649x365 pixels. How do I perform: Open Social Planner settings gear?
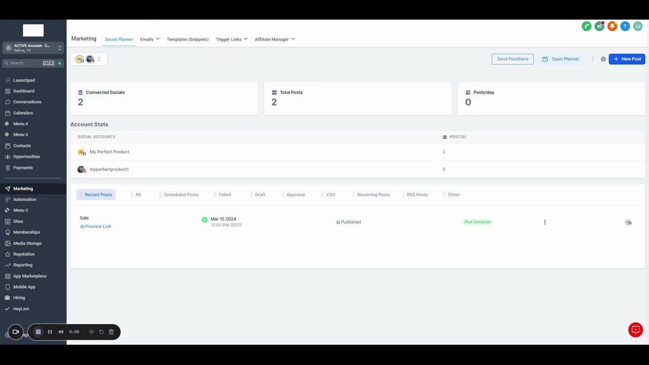tap(603, 59)
